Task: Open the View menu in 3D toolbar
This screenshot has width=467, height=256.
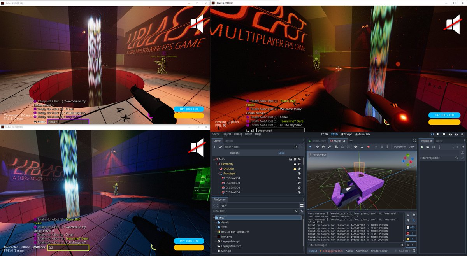Action: 411,147
